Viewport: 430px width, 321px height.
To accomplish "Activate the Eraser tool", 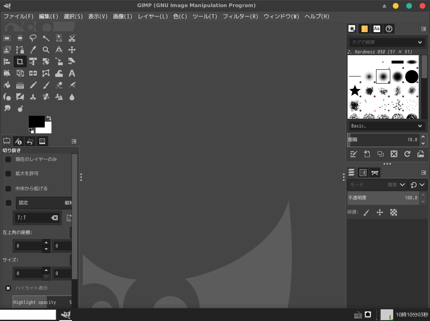I will (x=59, y=85).
